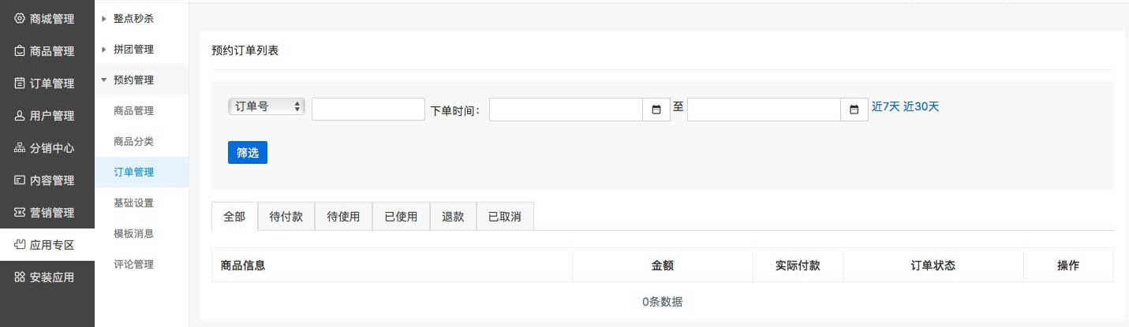
Task: Click the 订单状态 column header
Action: 933,266
